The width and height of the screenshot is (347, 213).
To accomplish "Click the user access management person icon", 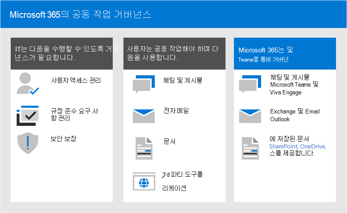I will (28, 84).
